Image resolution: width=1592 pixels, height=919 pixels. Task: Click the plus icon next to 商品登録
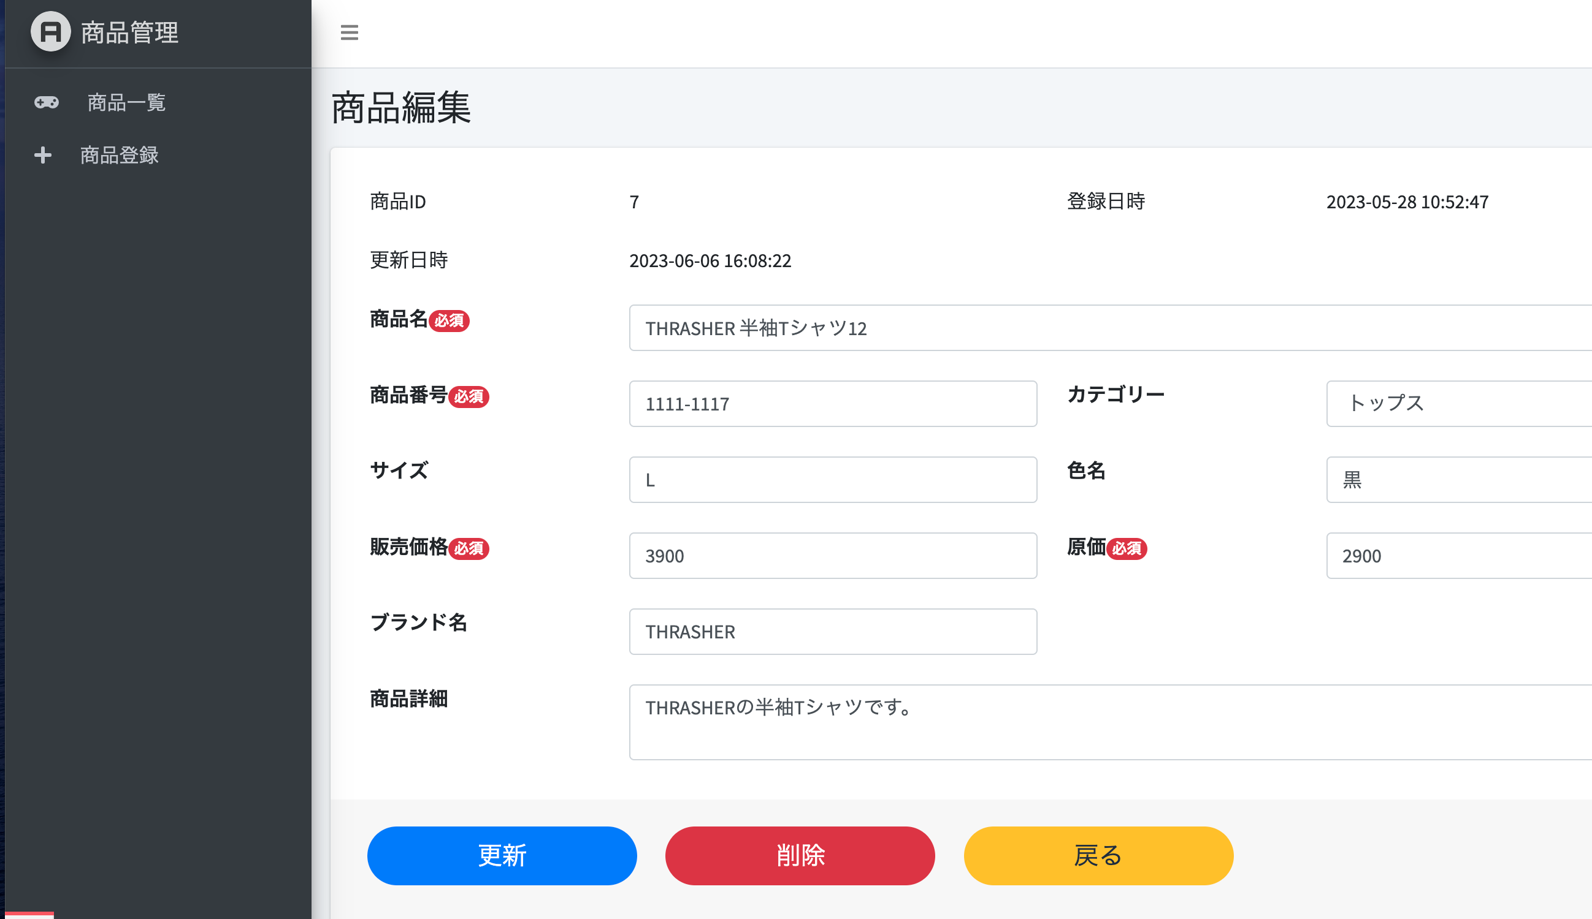43,155
